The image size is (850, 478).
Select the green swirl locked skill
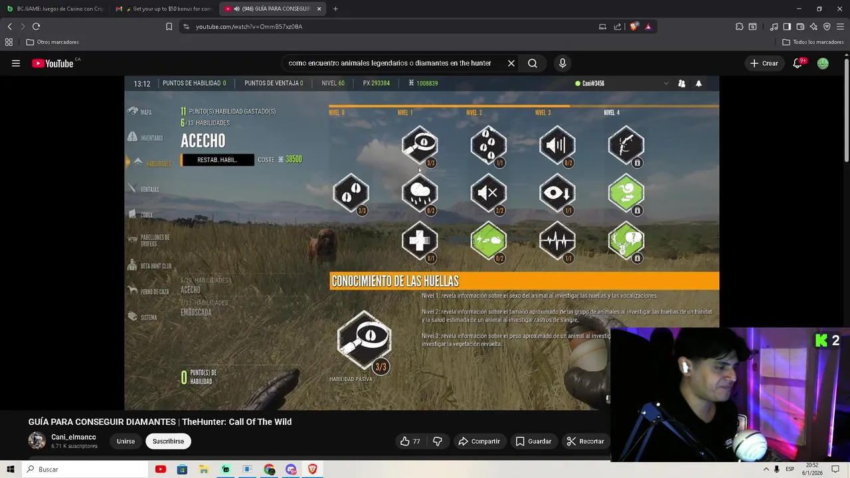click(x=626, y=193)
